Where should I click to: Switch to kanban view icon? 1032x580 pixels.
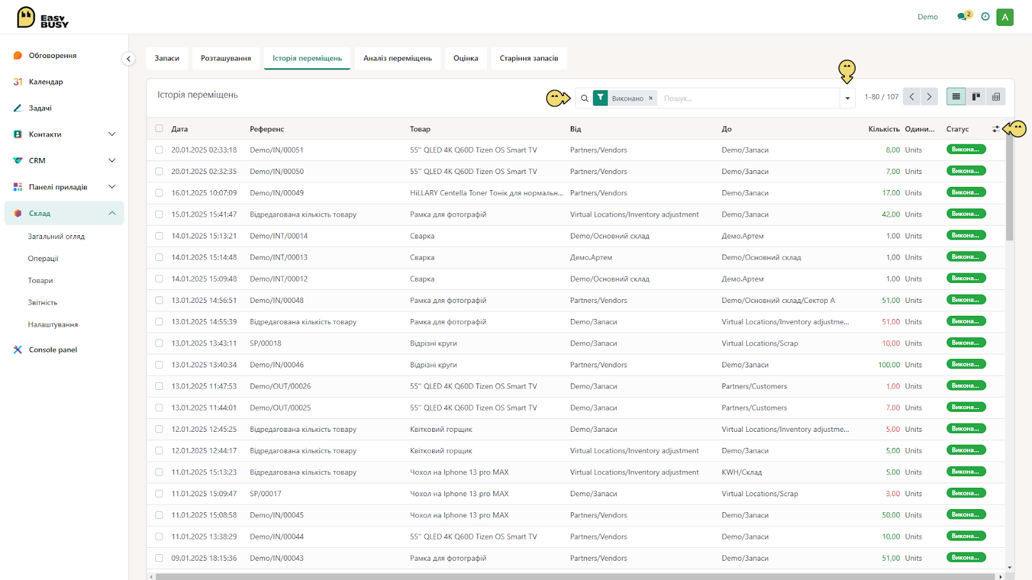click(976, 97)
